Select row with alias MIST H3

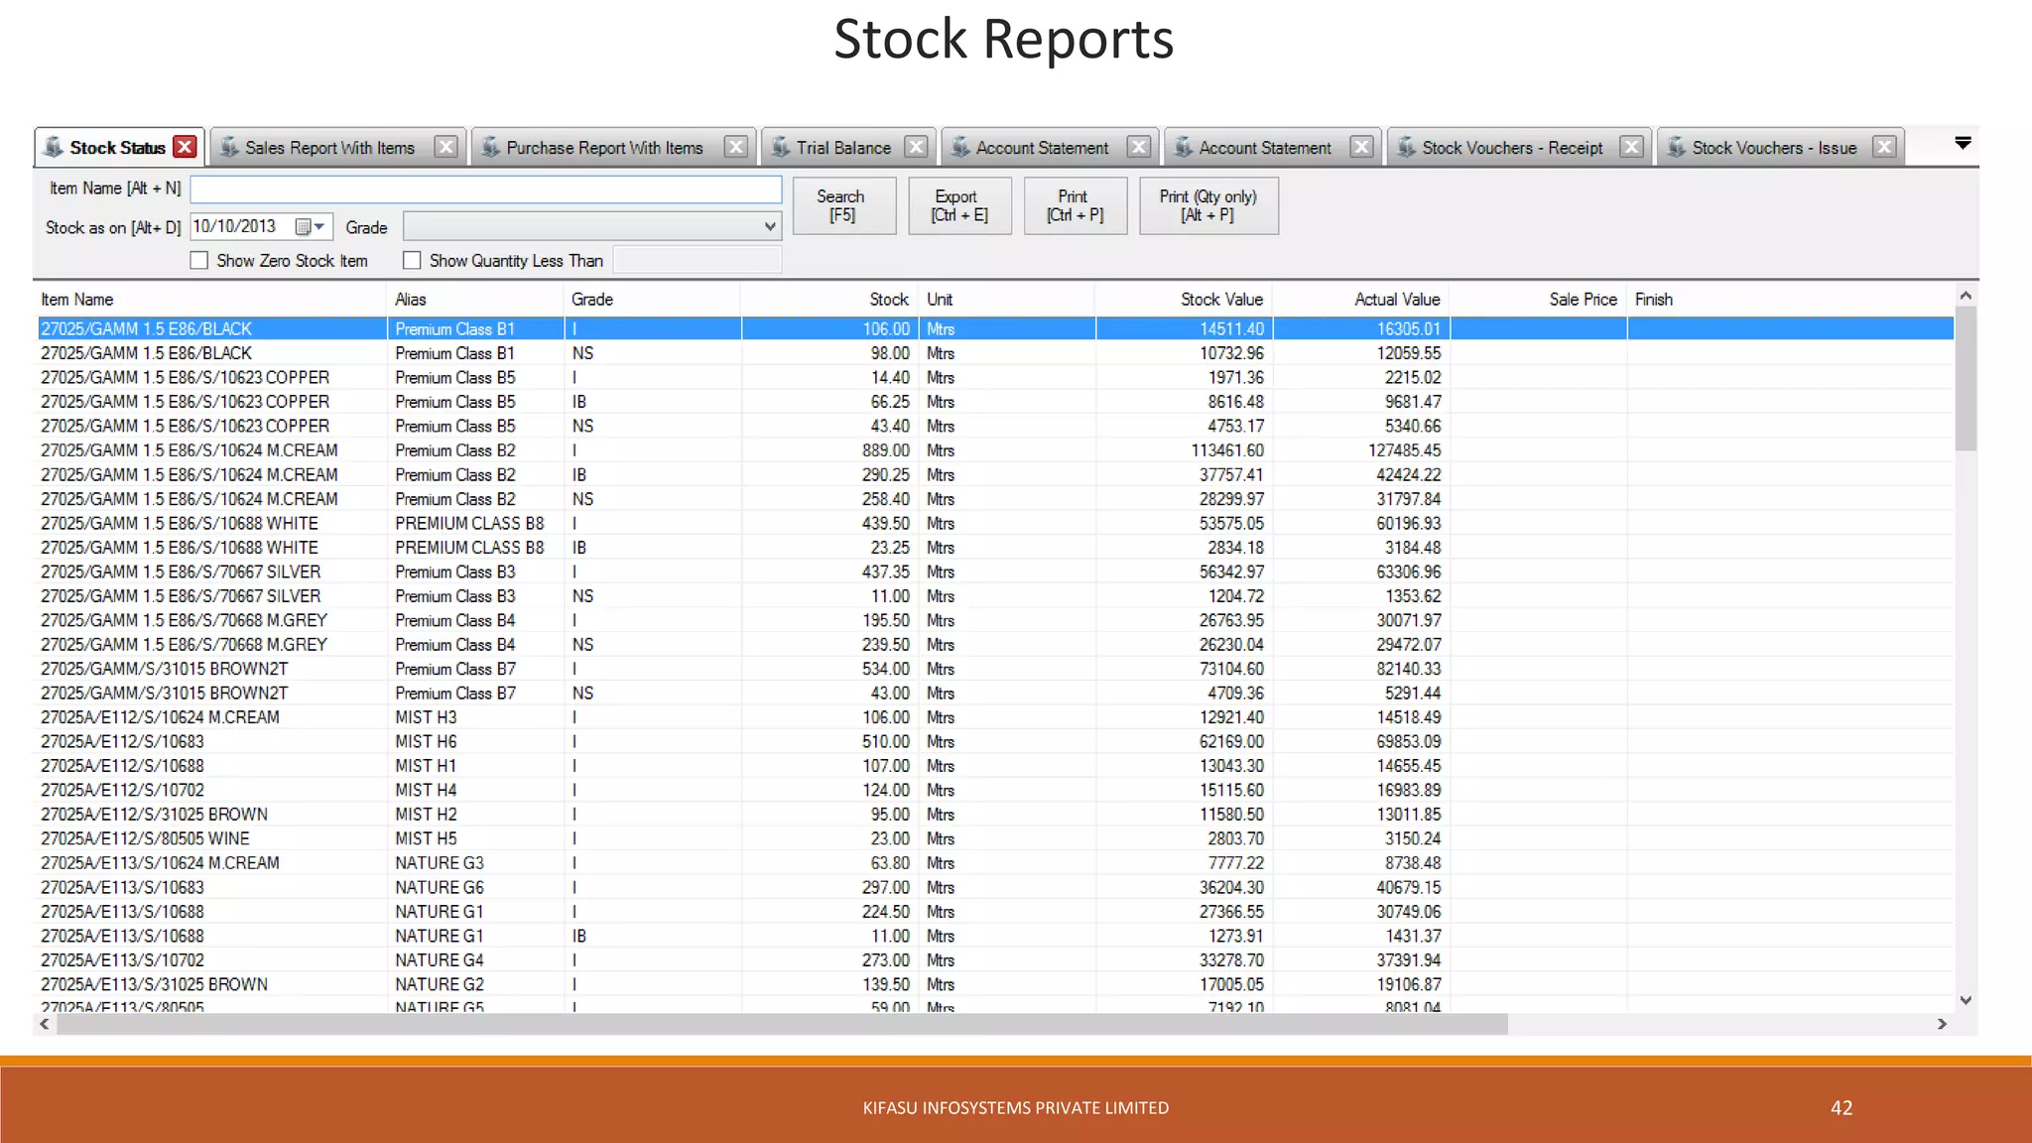[995, 717]
